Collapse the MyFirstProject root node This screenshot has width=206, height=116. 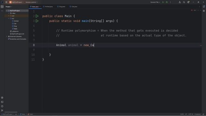point(6,11)
